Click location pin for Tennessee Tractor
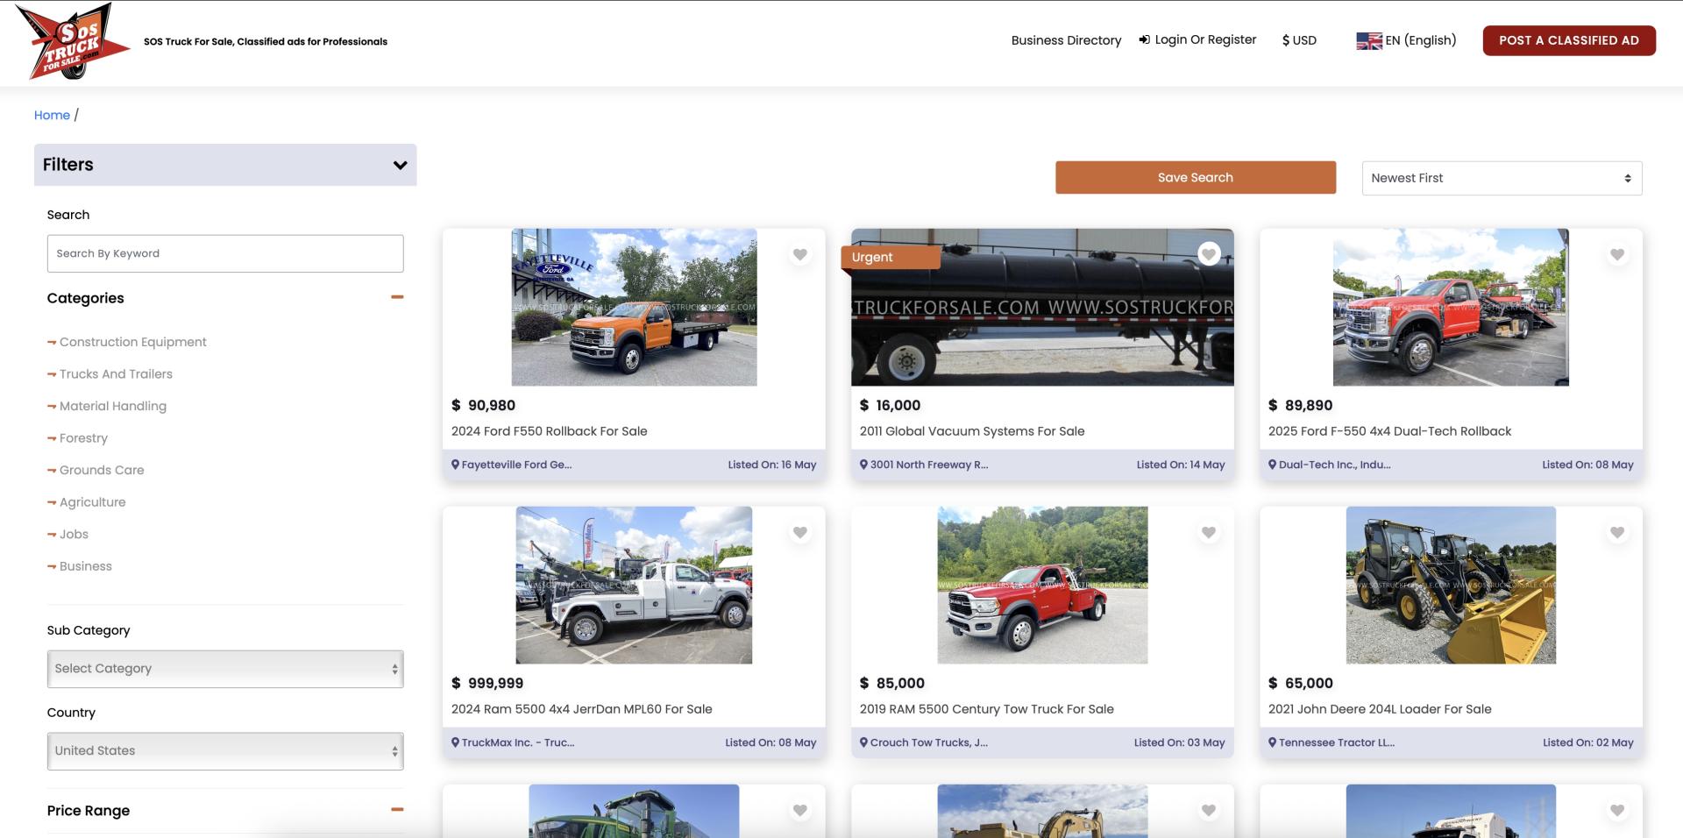The height and width of the screenshot is (838, 1683). (1273, 742)
